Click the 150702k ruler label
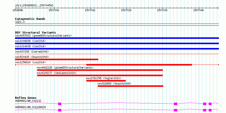 (x=126, y=10)
